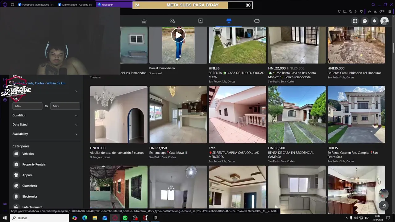Open the HNL18,500 Campisa house thumbnail
The height and width of the screenshot is (222, 395).
pos(297,115)
